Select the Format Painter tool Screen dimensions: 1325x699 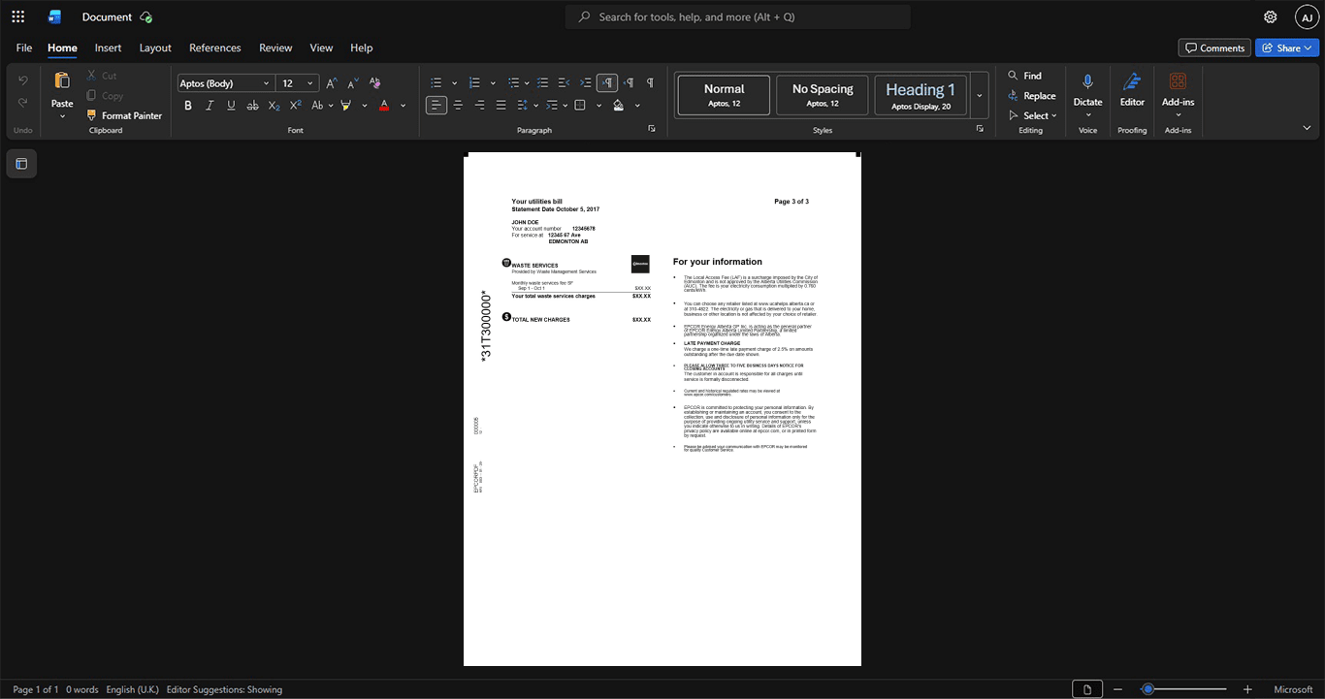124,115
